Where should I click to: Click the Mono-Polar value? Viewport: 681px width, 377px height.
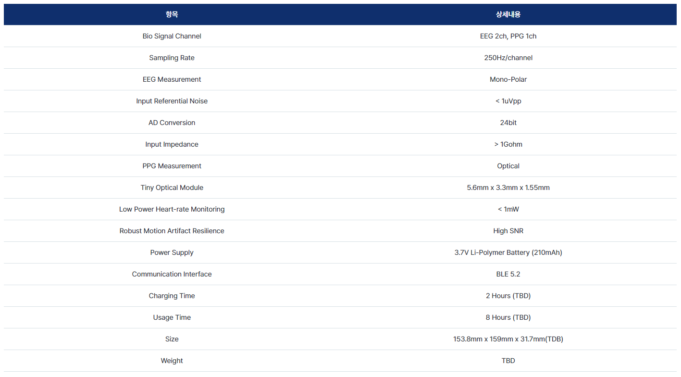coord(508,79)
